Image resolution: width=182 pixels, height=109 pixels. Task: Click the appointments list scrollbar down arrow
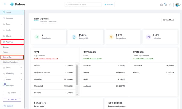(77, 94)
